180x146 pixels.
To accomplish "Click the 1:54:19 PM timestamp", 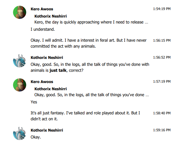I will click(162, 9).
